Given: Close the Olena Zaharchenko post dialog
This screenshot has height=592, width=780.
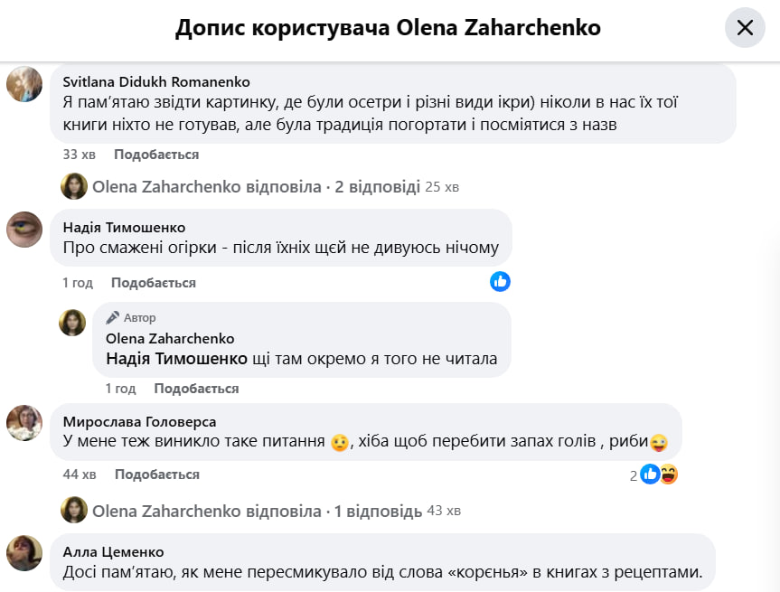Looking at the screenshot, I should point(745,28).
